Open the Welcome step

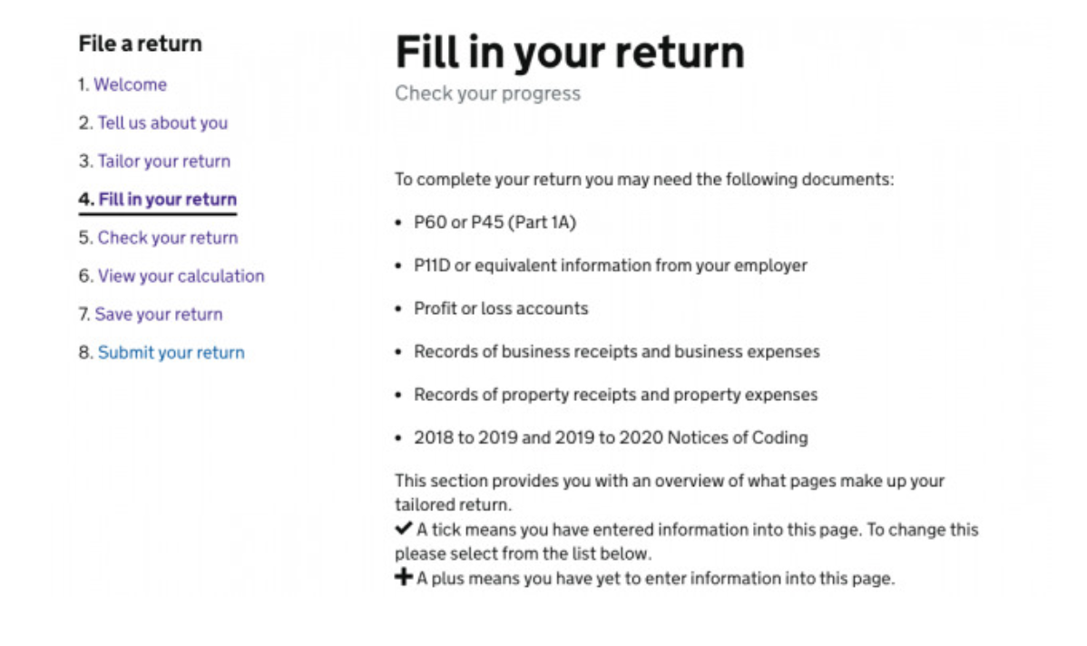[130, 84]
